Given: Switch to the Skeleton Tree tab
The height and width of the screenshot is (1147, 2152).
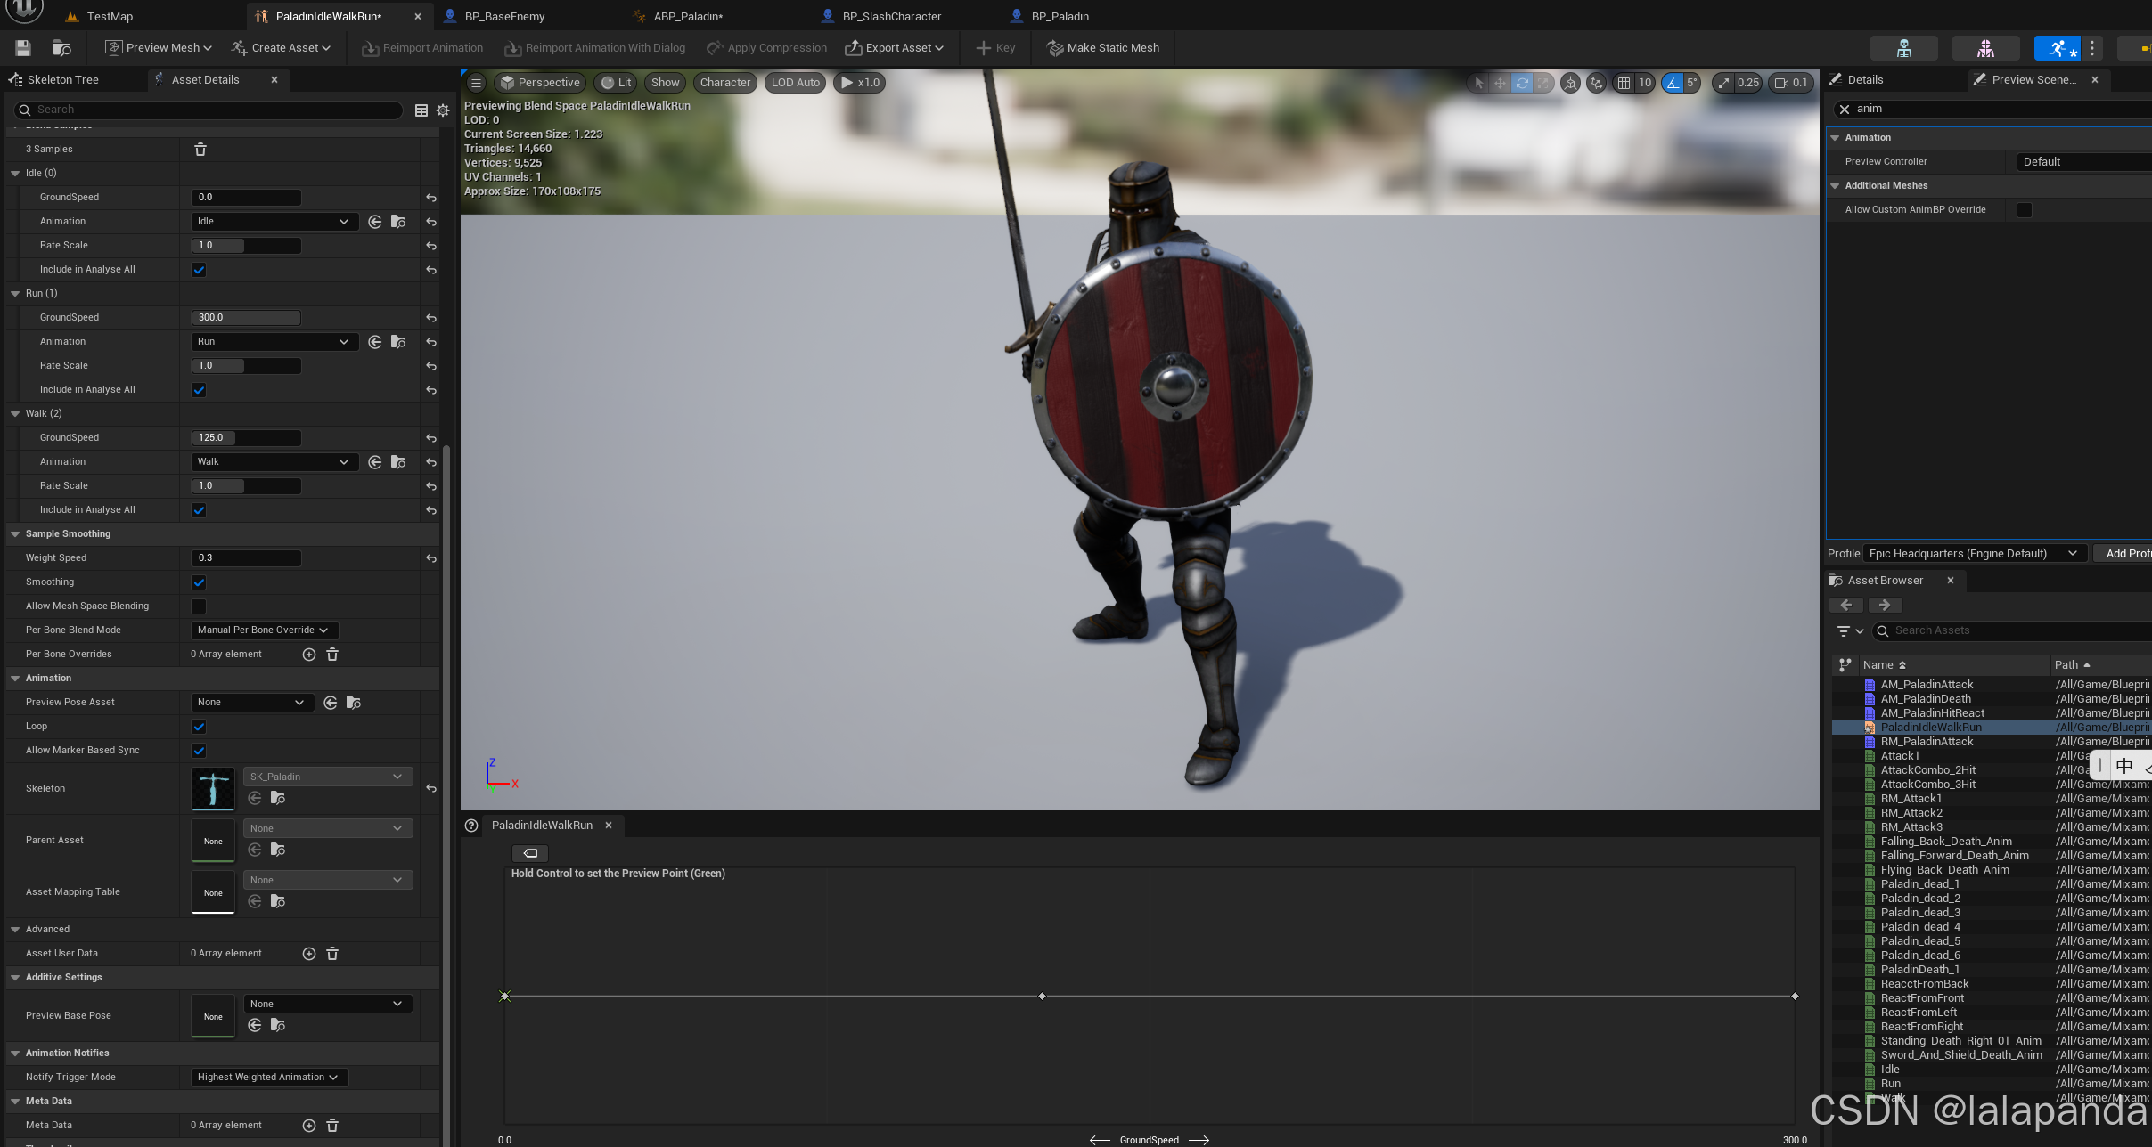Looking at the screenshot, I should click(x=62, y=80).
